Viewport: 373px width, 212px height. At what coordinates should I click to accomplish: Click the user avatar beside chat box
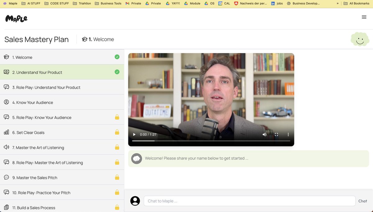[x=135, y=201]
